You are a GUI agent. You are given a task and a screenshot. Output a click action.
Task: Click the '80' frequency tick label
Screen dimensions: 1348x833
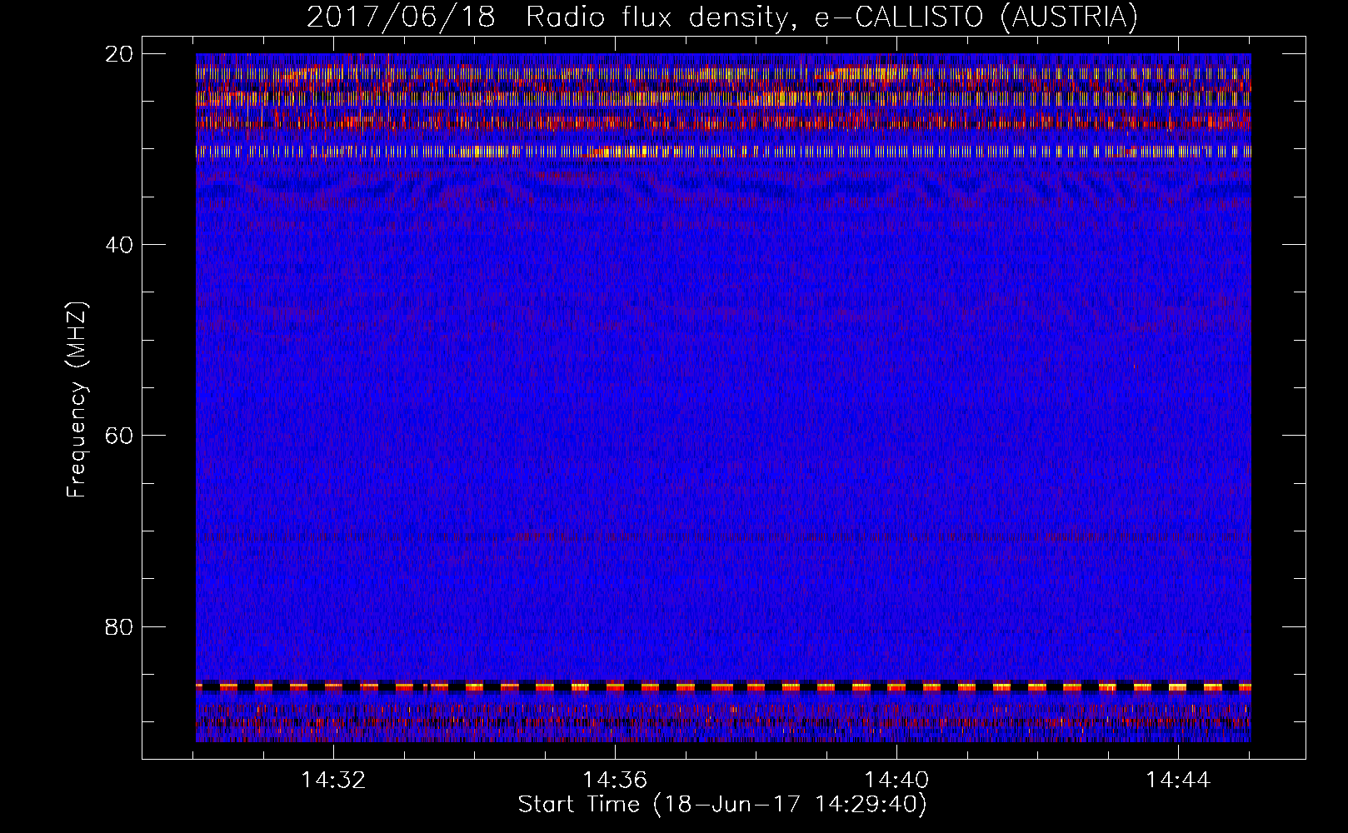pos(118,626)
